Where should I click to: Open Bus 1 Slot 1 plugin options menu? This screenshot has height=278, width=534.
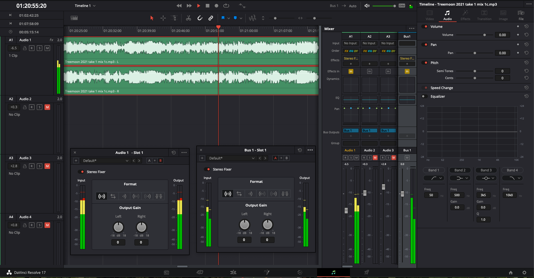click(310, 150)
